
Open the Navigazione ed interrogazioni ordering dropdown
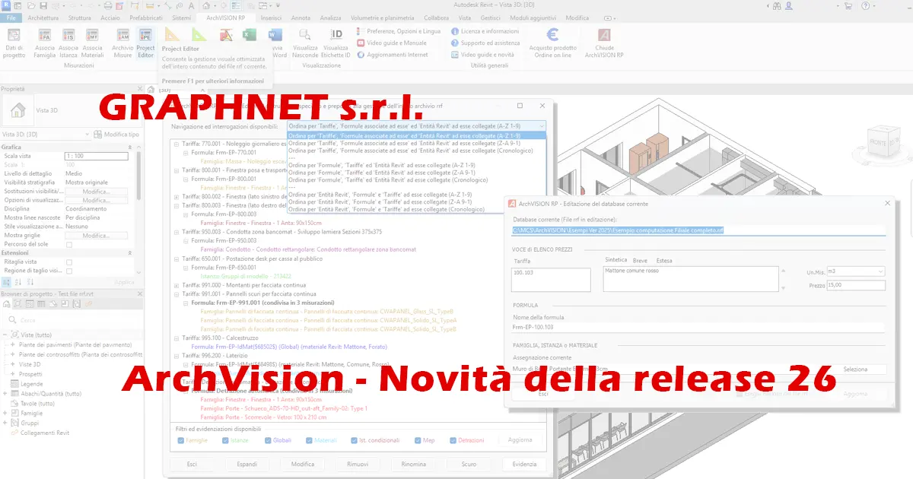(x=416, y=125)
